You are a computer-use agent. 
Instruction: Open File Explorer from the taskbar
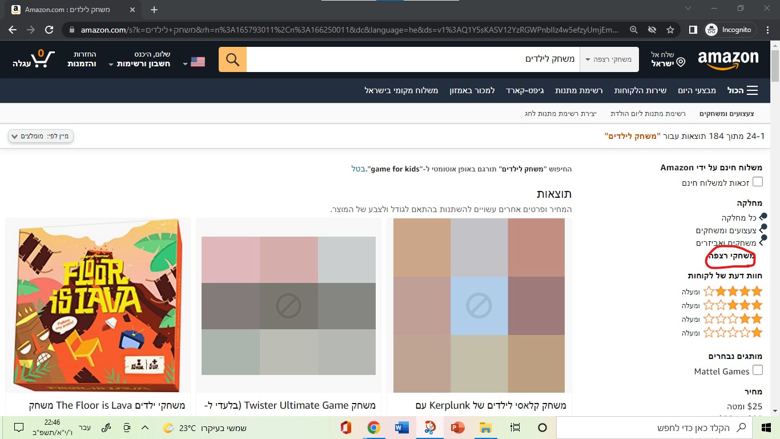coord(486,428)
